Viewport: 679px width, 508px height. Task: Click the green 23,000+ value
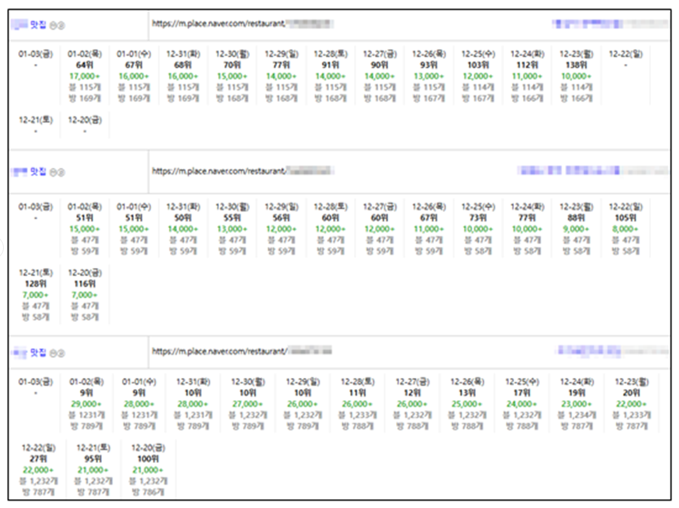[x=577, y=404]
